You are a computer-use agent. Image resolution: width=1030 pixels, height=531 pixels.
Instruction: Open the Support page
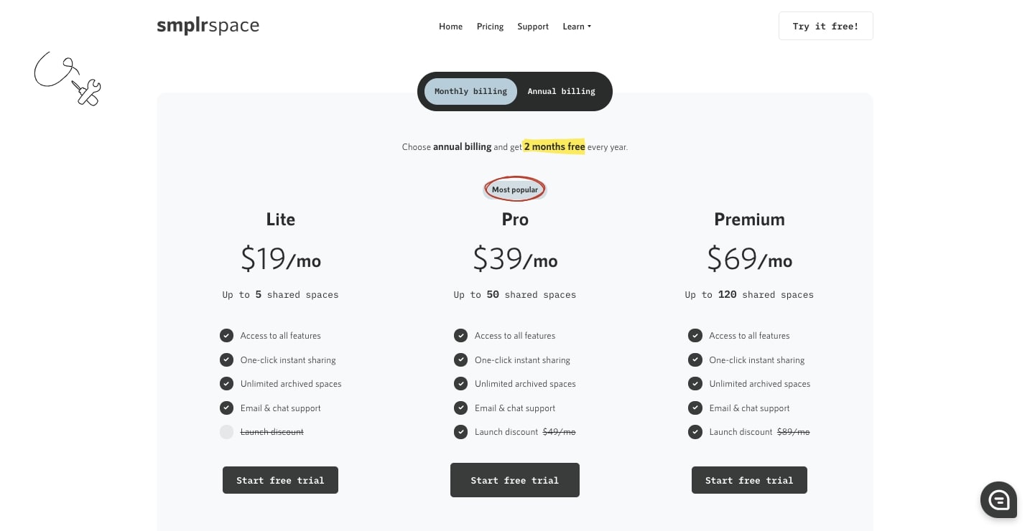(532, 27)
